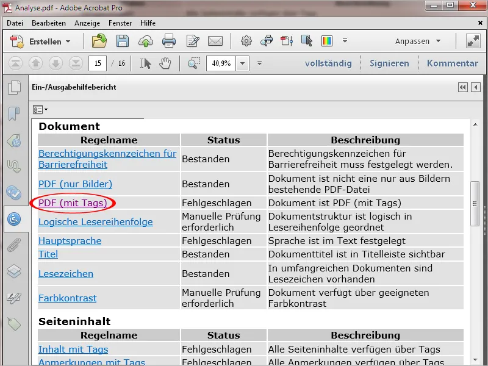Image resolution: width=488 pixels, height=366 pixels.
Task: Open the Anpassen dropdown
Action: tap(418, 41)
